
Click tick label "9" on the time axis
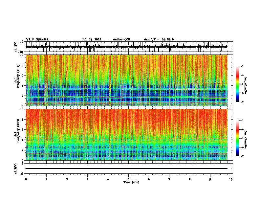tap(210, 179)
